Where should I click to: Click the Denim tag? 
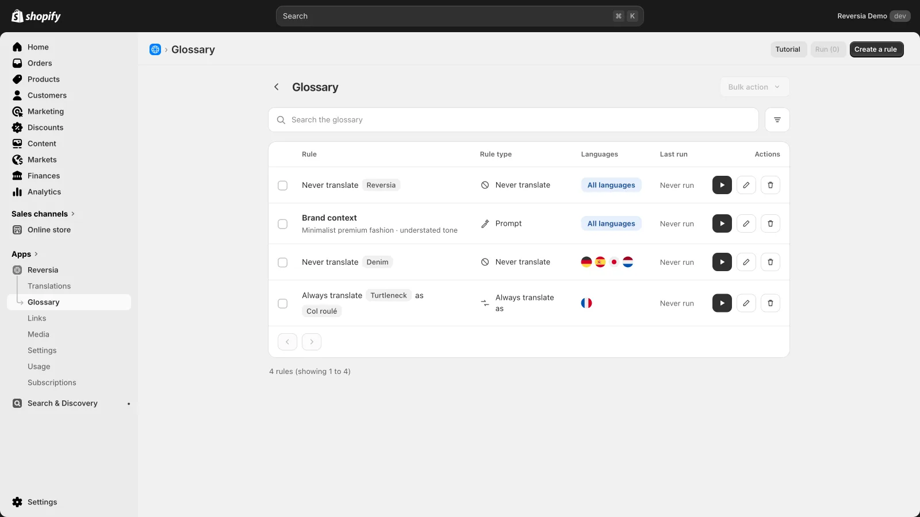[378, 262]
